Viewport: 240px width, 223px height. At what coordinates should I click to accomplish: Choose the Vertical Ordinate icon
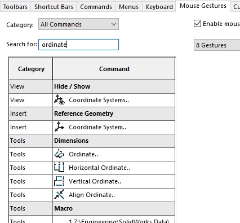tap(59, 181)
